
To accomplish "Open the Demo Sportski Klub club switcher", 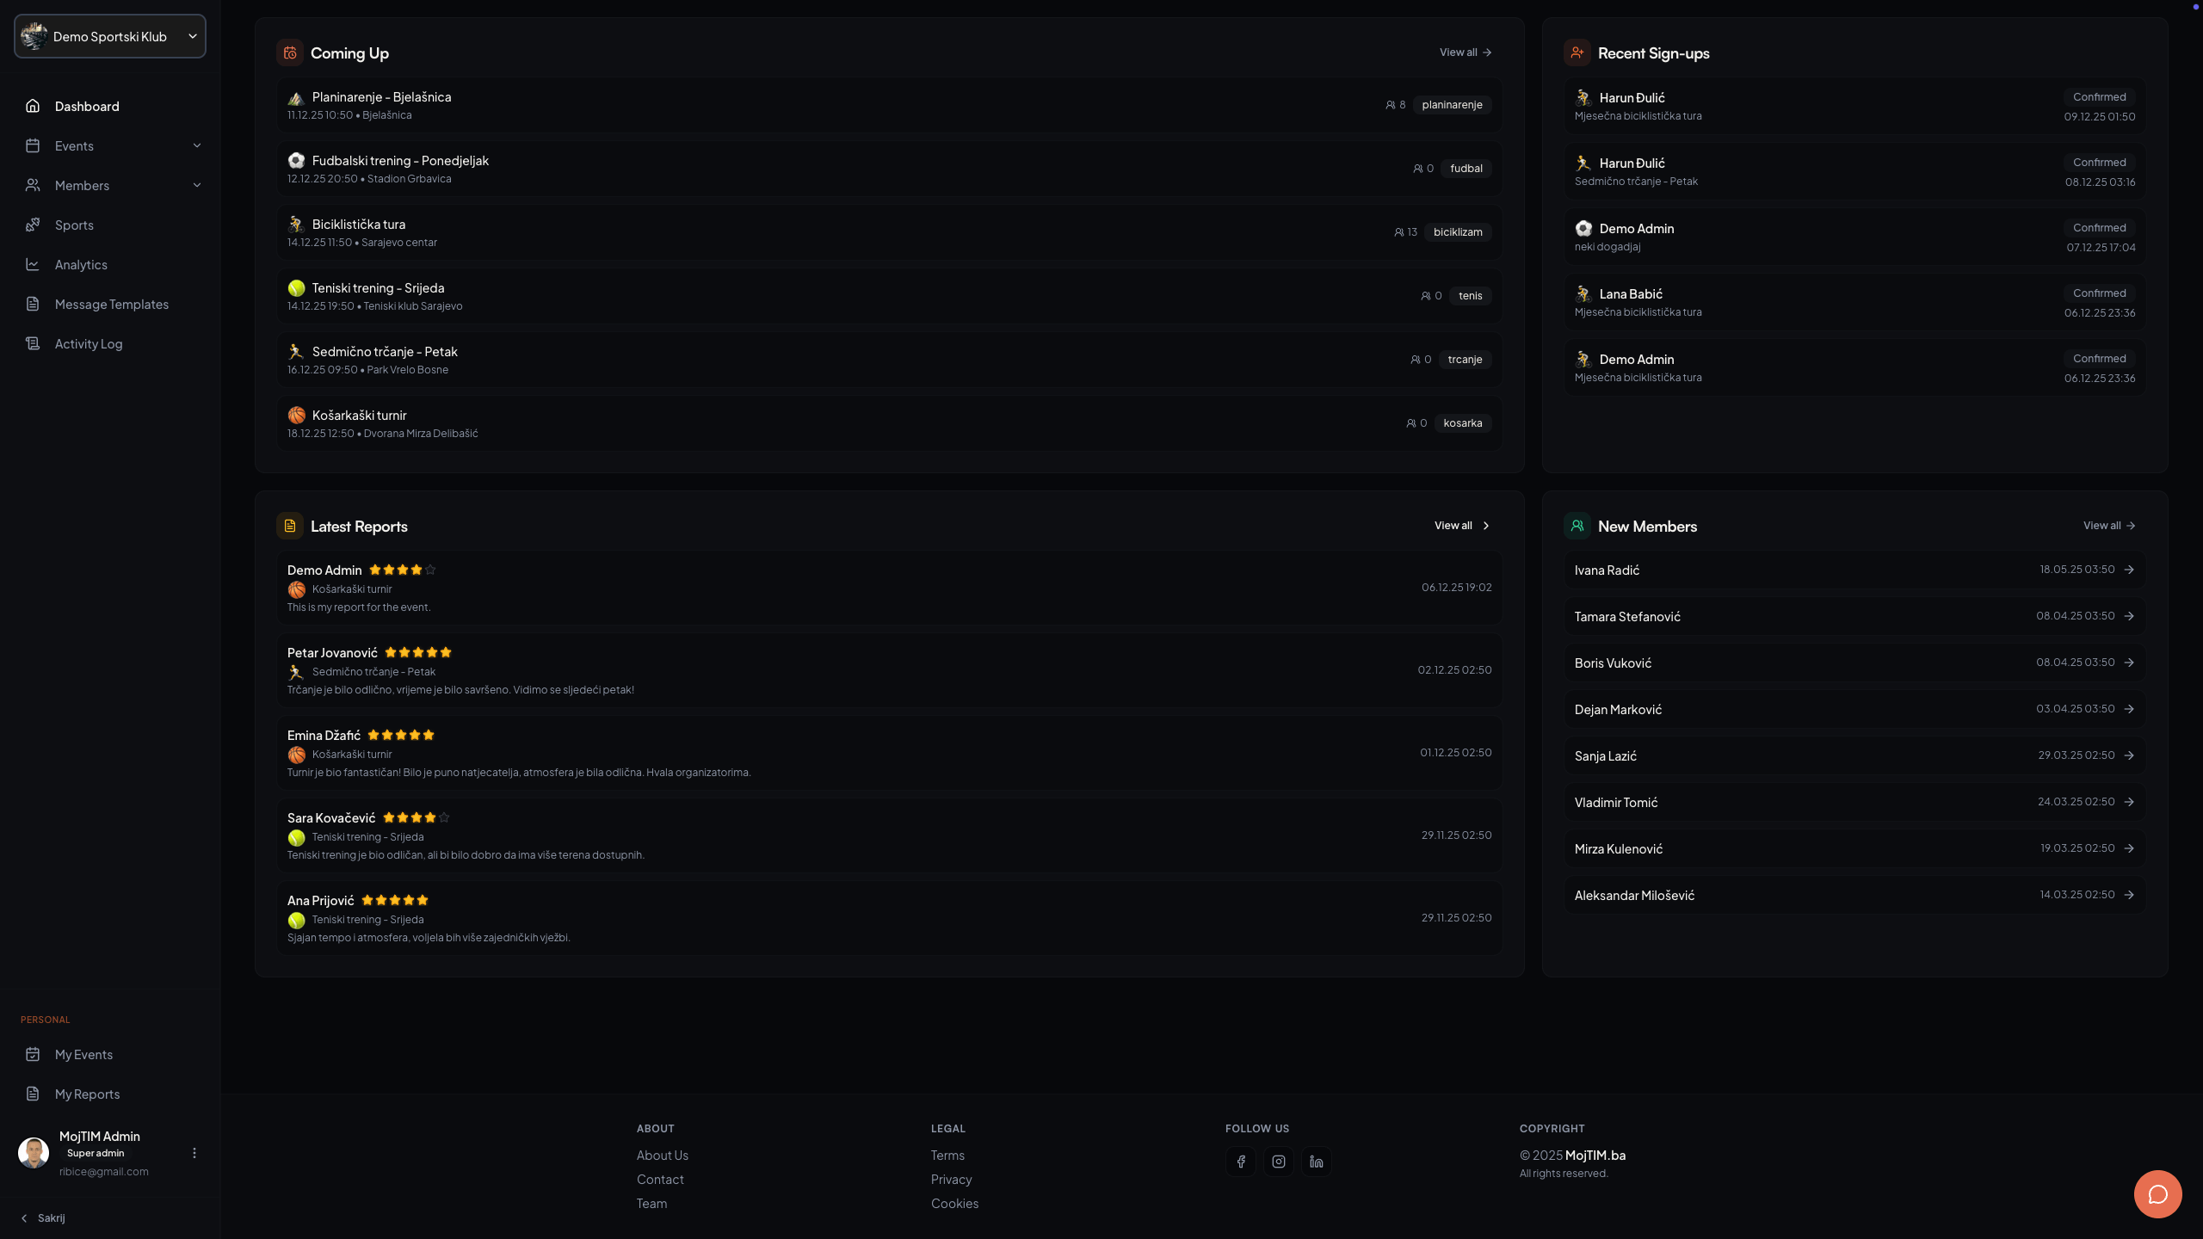I will point(109,36).
